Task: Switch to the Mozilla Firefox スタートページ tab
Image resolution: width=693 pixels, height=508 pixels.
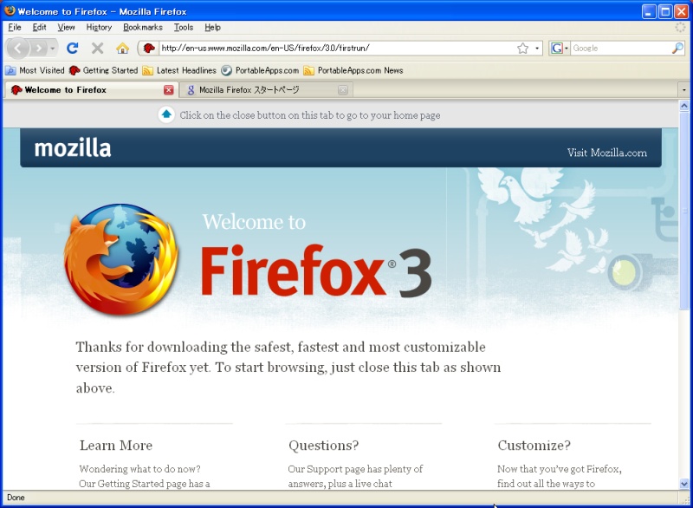Action: pyautogui.click(x=266, y=90)
